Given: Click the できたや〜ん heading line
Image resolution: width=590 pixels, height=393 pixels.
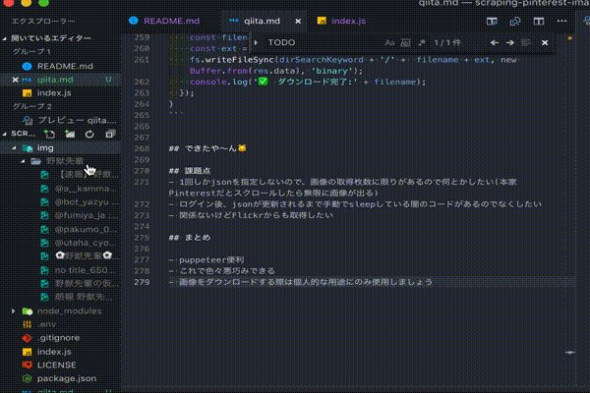Looking at the screenshot, I should tap(207, 148).
